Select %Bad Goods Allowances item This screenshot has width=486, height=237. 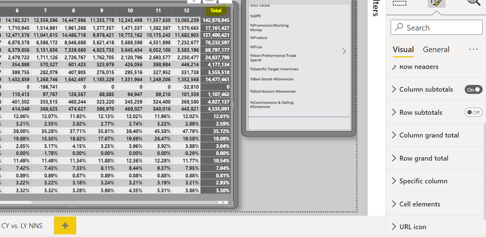tap(271, 79)
